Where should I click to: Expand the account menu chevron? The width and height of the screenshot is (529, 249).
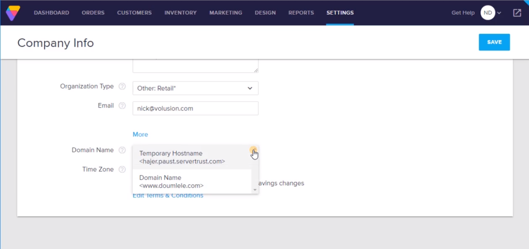coord(499,13)
